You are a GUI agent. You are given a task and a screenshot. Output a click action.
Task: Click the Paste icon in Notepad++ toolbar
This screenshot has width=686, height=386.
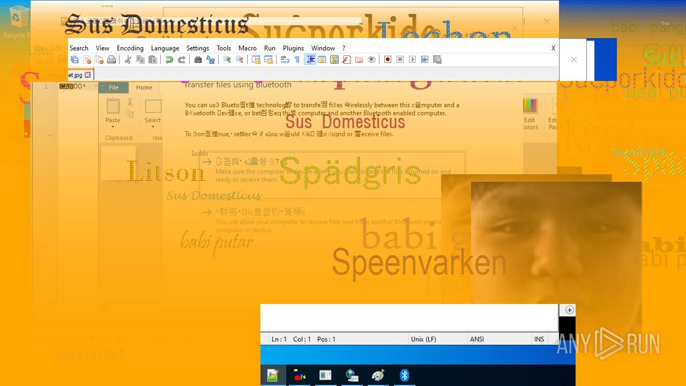153,60
